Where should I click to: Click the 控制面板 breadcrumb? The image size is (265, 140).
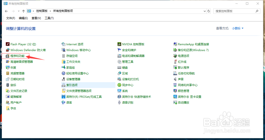click(x=42, y=11)
